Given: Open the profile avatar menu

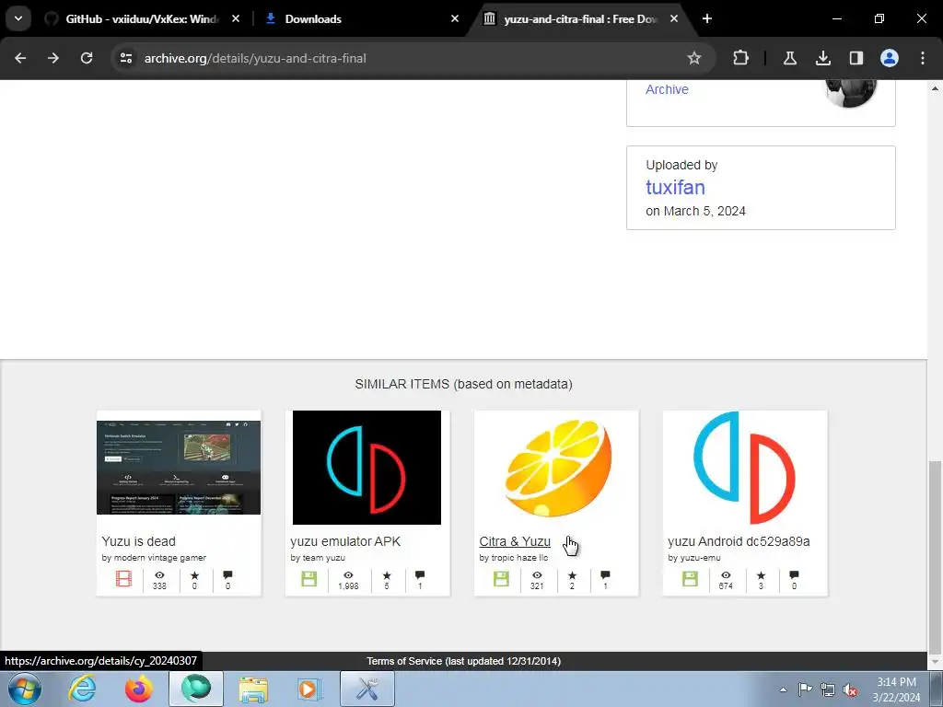Looking at the screenshot, I should pos(890,58).
